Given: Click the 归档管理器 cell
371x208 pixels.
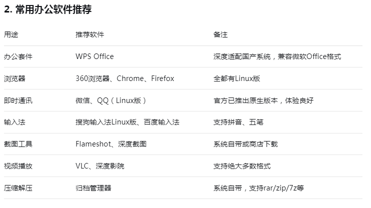Looking at the screenshot, I should [93, 188].
